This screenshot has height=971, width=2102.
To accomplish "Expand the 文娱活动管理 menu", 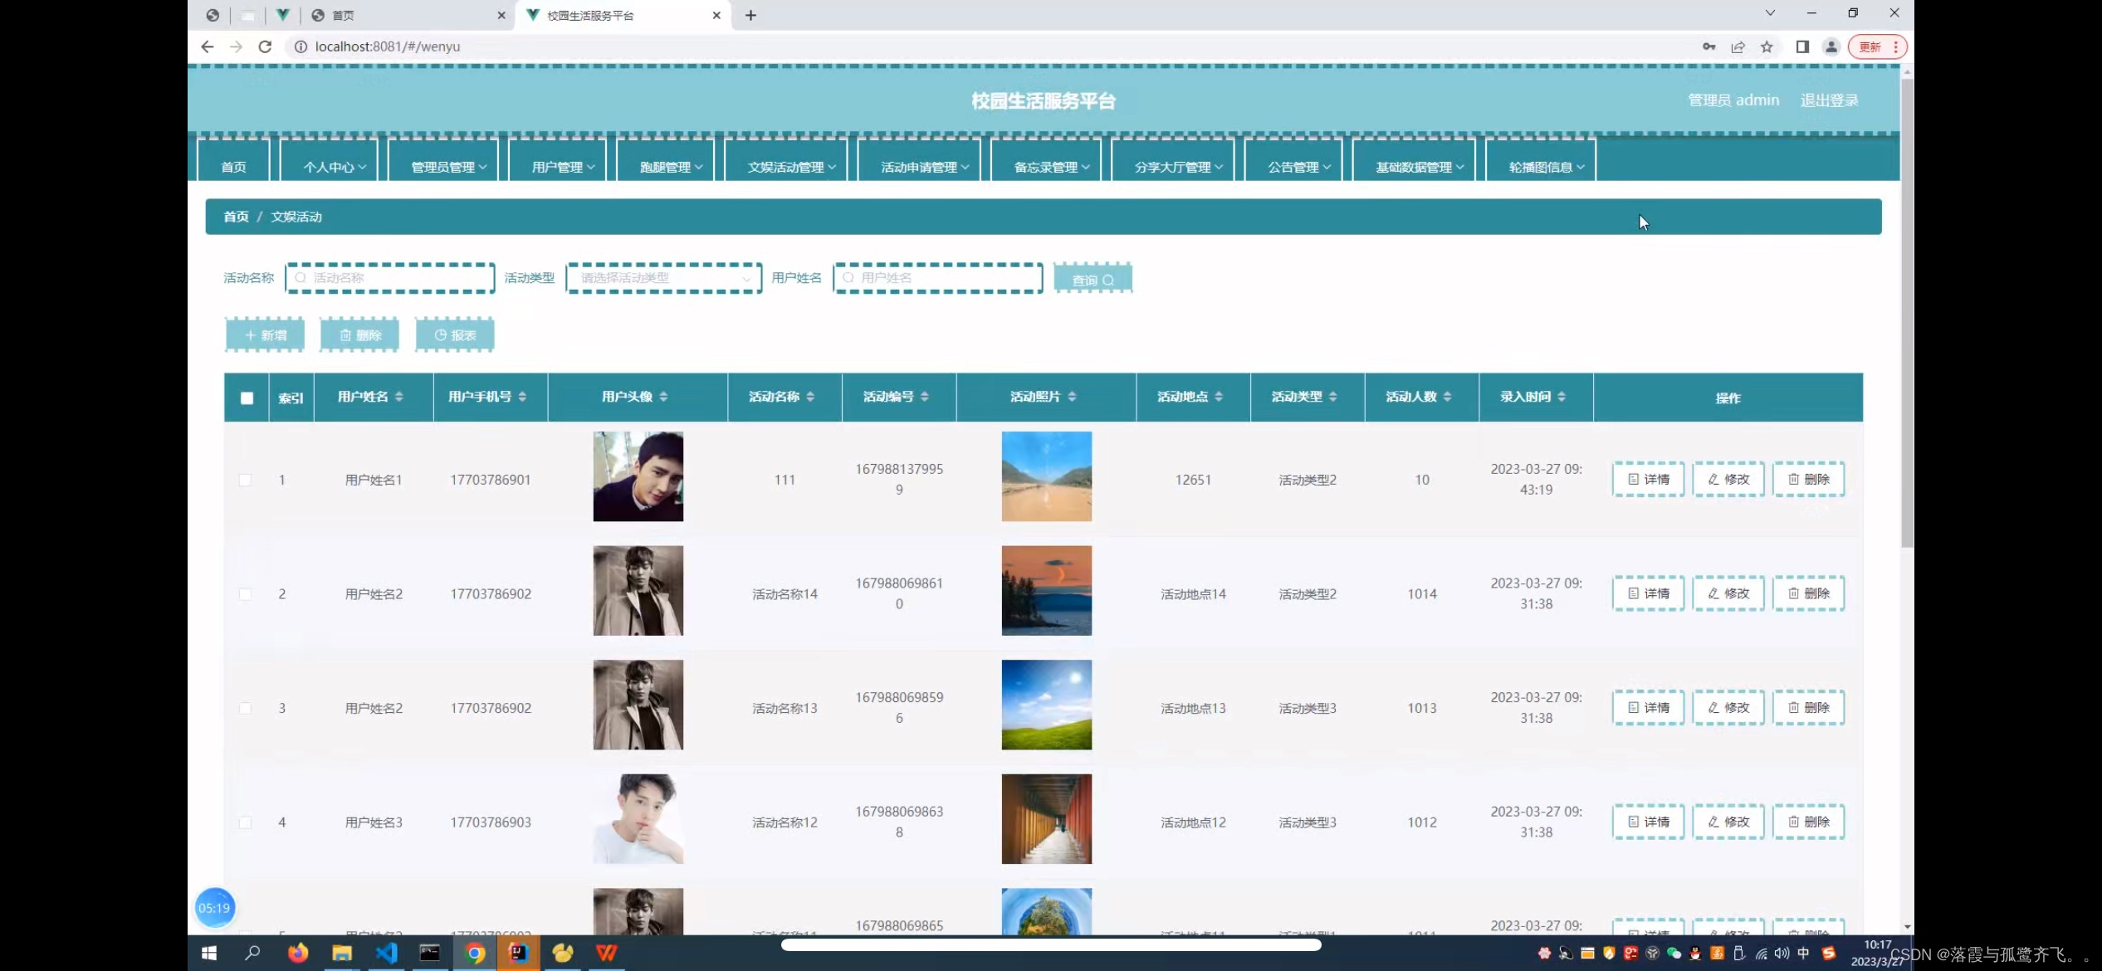I will coord(786,161).
